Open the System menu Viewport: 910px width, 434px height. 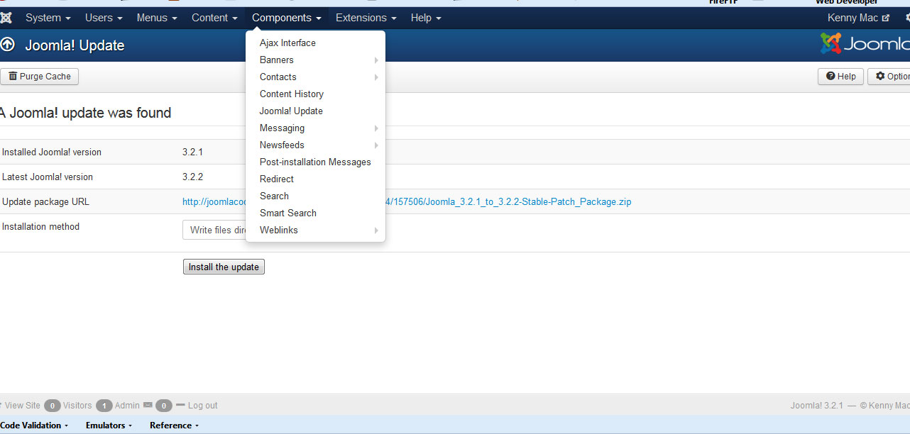48,18
